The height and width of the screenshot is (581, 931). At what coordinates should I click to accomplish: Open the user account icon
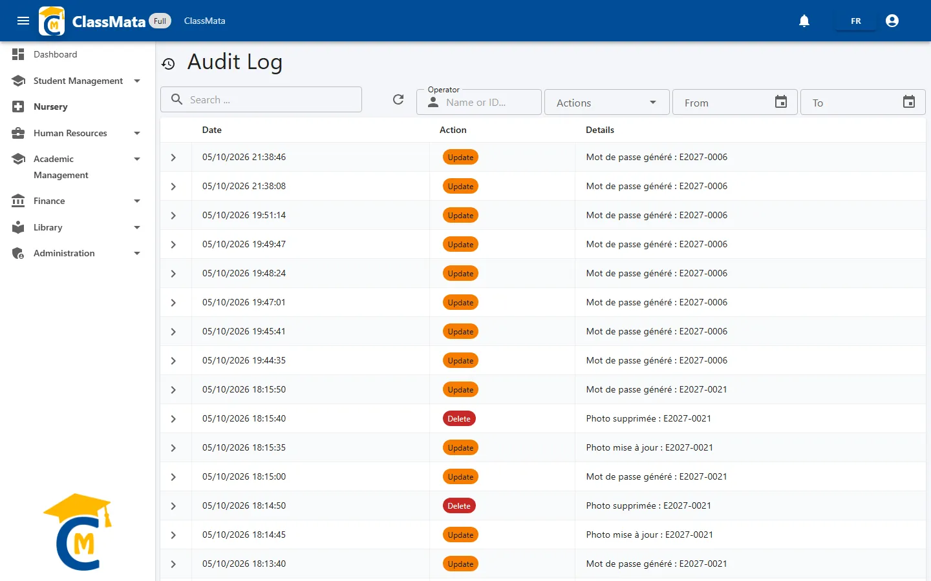click(892, 21)
